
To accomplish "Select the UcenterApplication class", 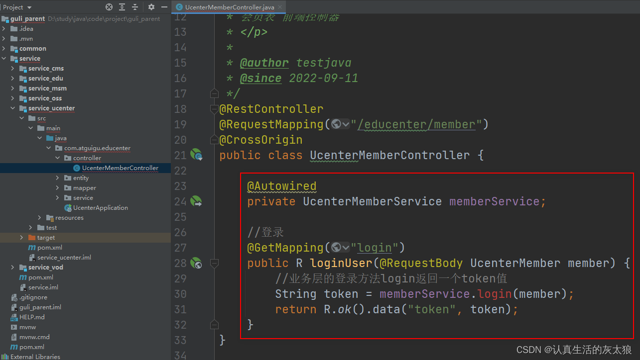I will [x=101, y=208].
